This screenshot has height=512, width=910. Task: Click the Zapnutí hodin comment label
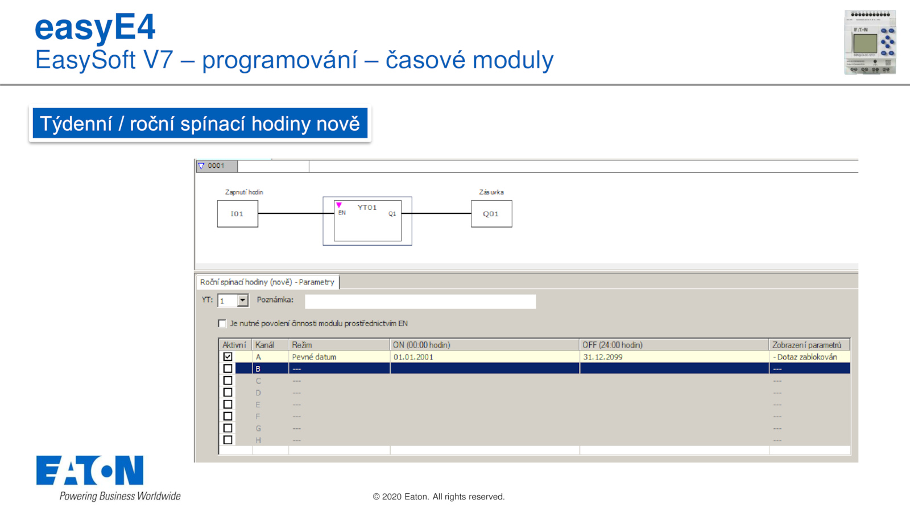coord(244,192)
